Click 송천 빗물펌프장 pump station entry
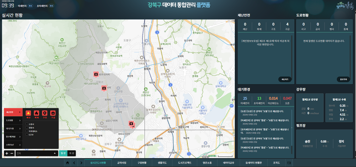Screen dimensions: 356x167 click(307, 143)
